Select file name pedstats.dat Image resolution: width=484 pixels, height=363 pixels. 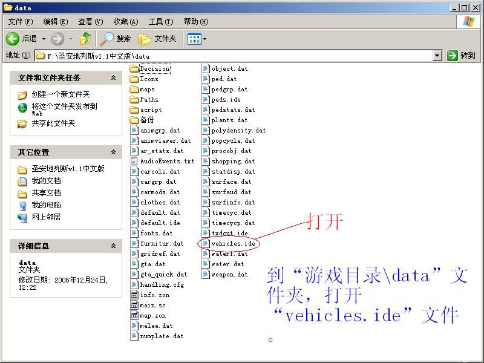[x=233, y=110]
